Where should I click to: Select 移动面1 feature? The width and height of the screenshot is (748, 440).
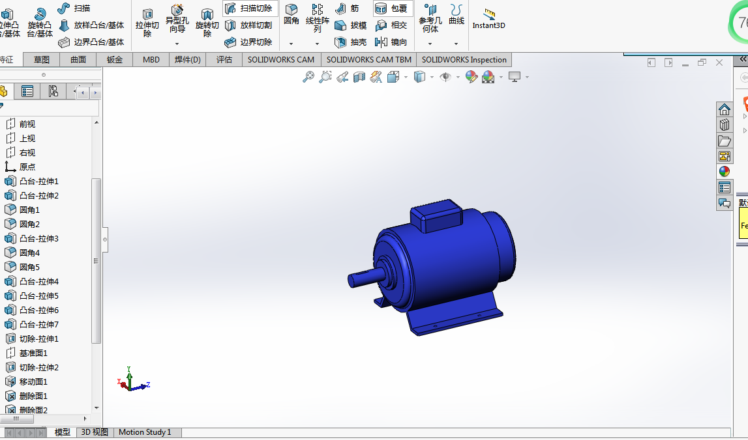pos(26,382)
